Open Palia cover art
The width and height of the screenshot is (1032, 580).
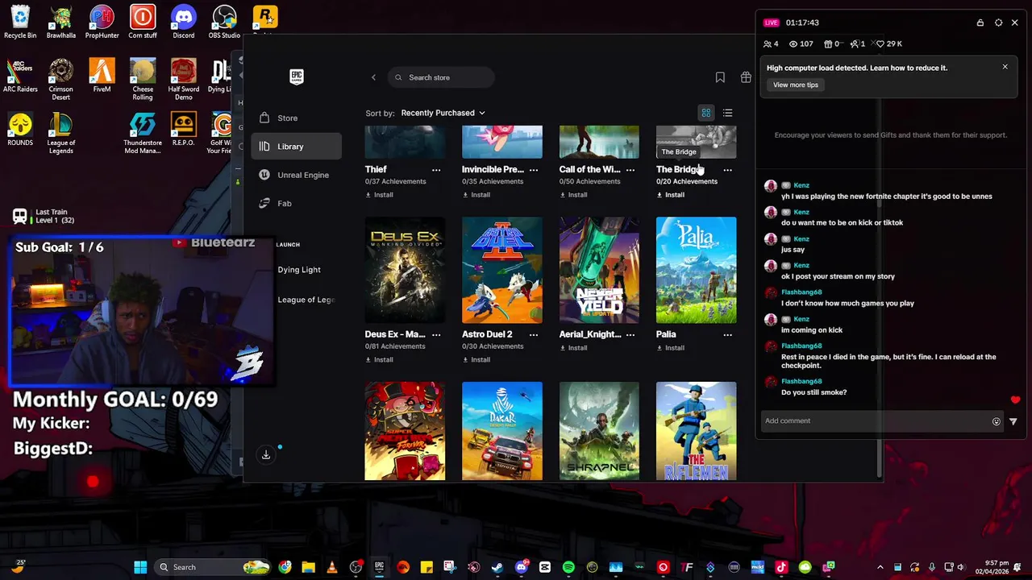point(696,270)
